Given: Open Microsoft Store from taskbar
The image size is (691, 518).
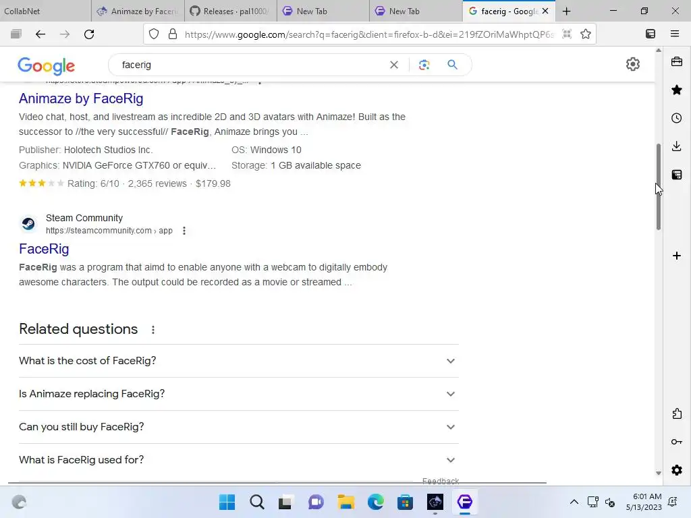Looking at the screenshot, I should [405, 502].
